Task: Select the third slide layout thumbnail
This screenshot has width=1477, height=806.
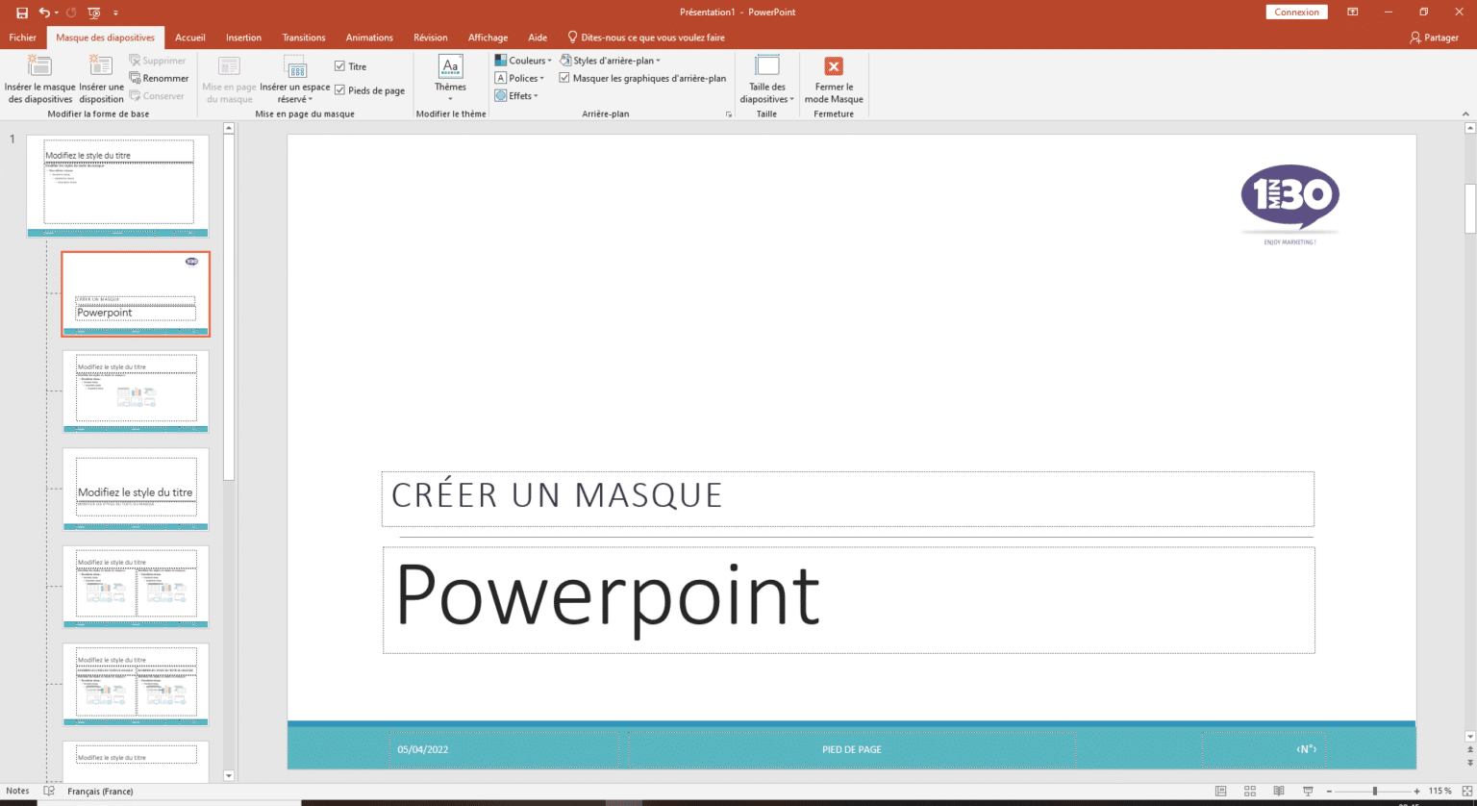Action: point(135,390)
